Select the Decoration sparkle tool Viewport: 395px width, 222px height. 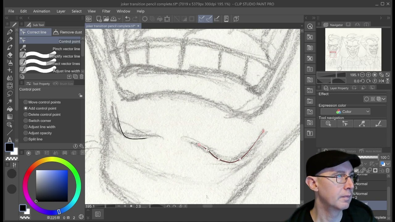click(10, 70)
